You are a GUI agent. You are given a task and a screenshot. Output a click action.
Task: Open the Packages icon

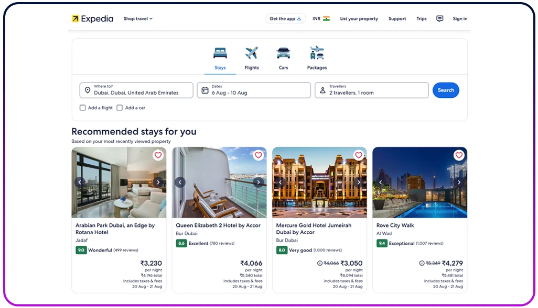tap(317, 52)
